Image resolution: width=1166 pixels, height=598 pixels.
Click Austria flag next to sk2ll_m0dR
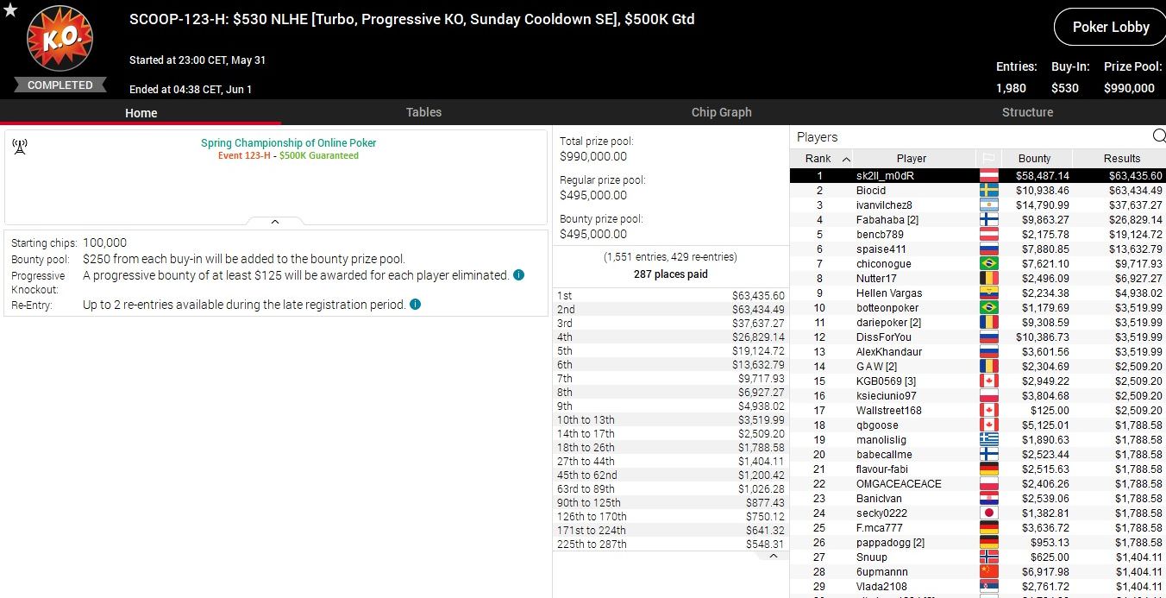988,176
